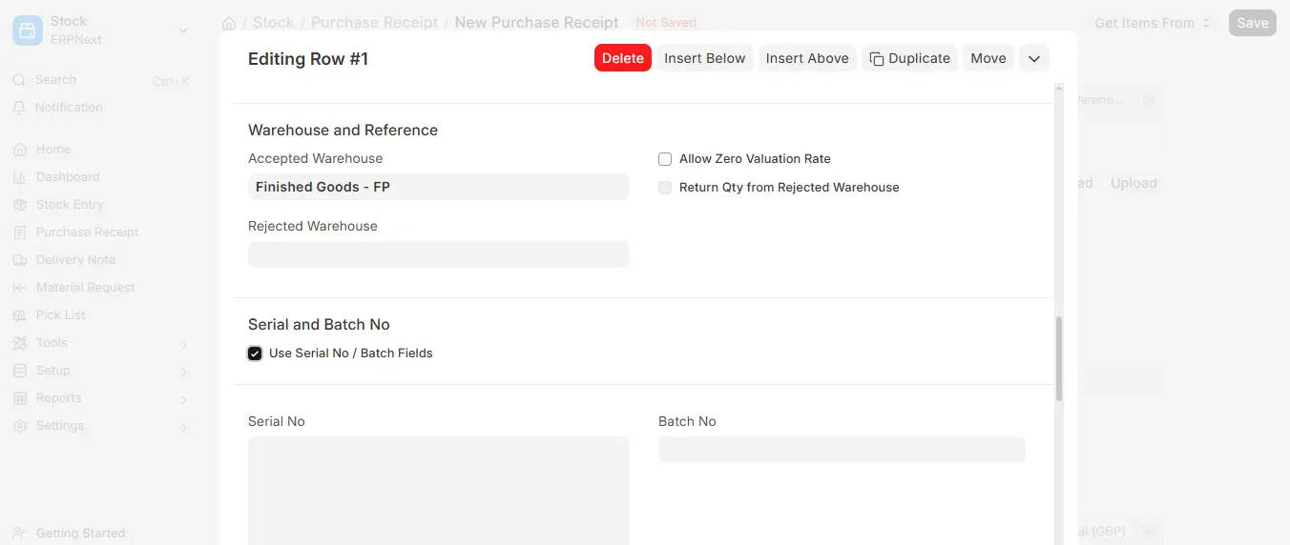Click the Move row button
Image resolution: width=1290 pixels, height=545 pixels.
pos(988,58)
